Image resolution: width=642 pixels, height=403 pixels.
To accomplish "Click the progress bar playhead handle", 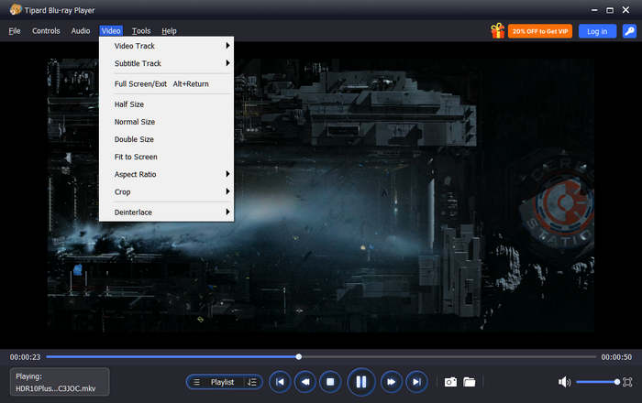I will [299, 357].
